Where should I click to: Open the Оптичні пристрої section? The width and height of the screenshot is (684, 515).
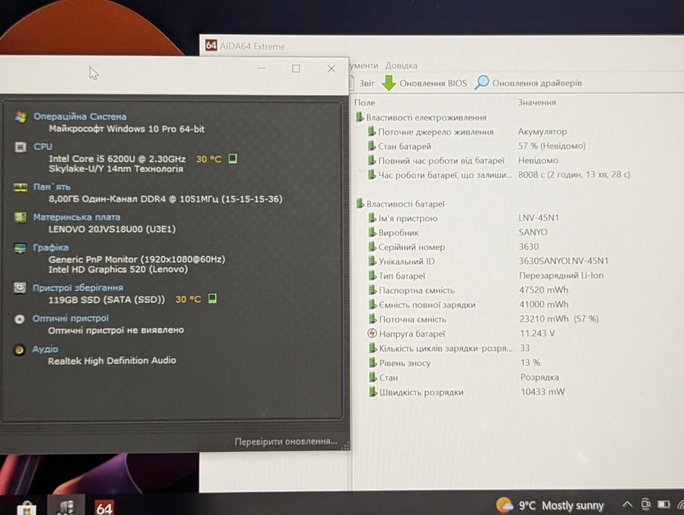pos(70,319)
